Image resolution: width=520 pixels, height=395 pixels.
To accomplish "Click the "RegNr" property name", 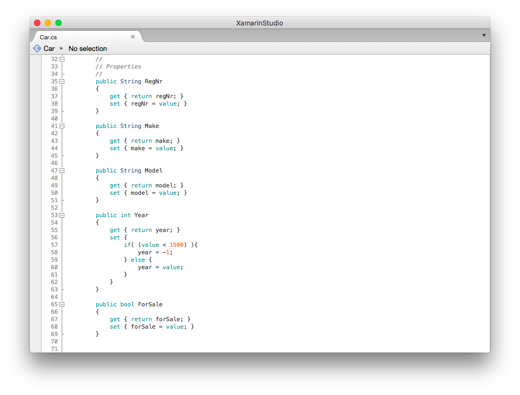I will [x=154, y=81].
